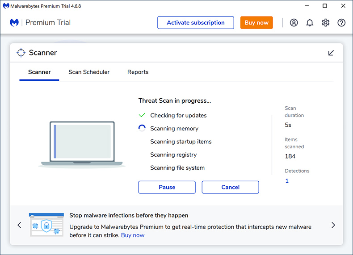Open the settings gear icon
Viewport: 353px width, 255px height.
click(x=325, y=23)
